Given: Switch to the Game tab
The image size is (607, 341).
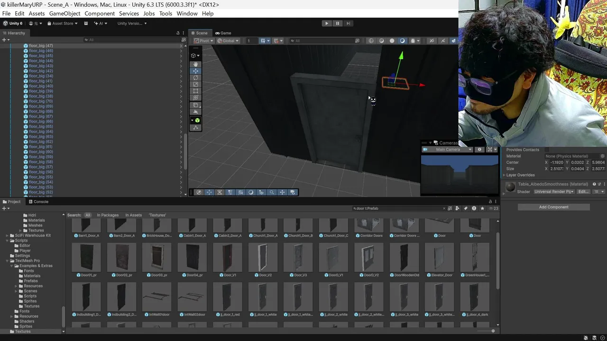Looking at the screenshot, I should [223, 33].
